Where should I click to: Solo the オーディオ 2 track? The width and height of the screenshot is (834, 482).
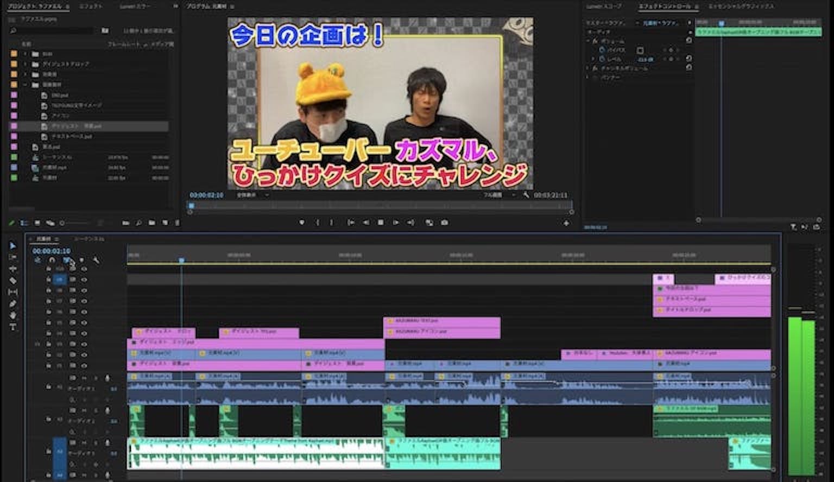pos(96,411)
